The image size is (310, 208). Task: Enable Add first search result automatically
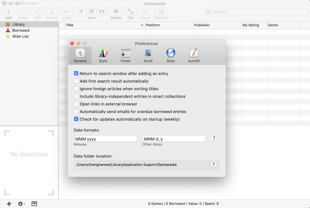(76, 81)
